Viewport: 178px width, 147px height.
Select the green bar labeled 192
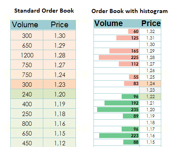122,103
